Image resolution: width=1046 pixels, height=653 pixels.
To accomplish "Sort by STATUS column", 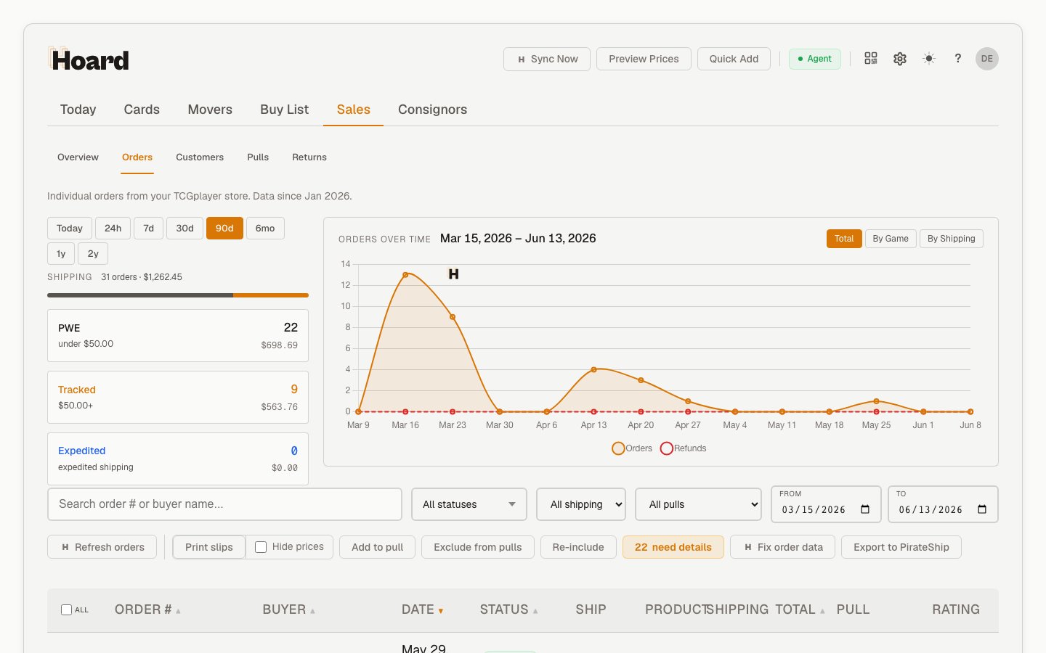I will (508, 609).
